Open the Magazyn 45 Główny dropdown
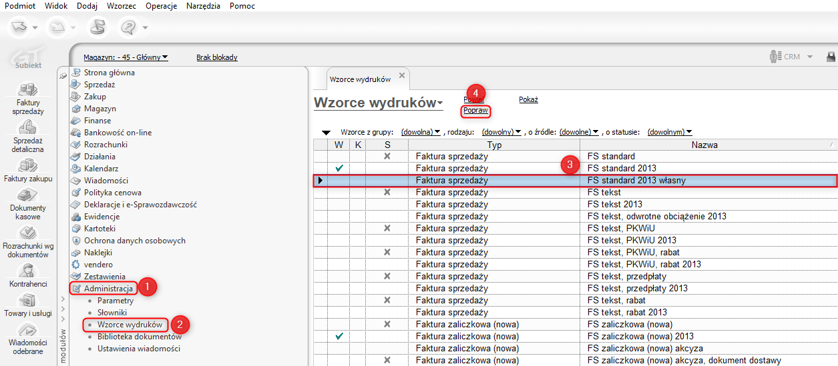 (x=126, y=57)
